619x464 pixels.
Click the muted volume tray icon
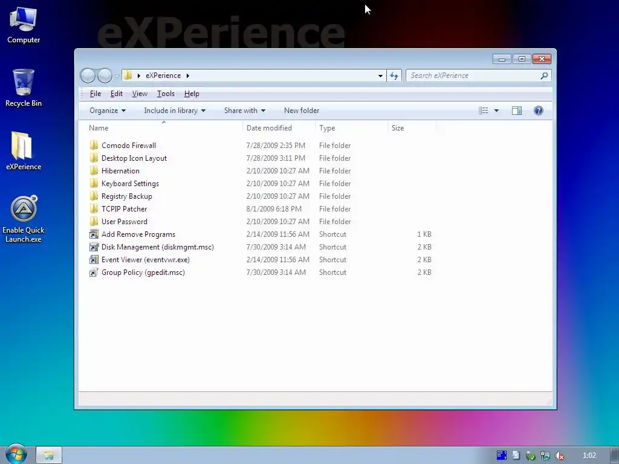tap(559, 456)
